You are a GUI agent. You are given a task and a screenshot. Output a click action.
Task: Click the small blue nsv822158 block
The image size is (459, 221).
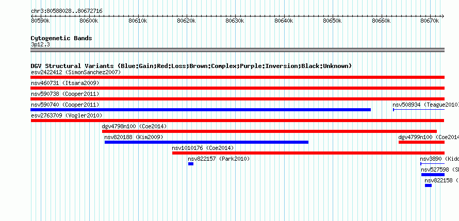coord(428,185)
